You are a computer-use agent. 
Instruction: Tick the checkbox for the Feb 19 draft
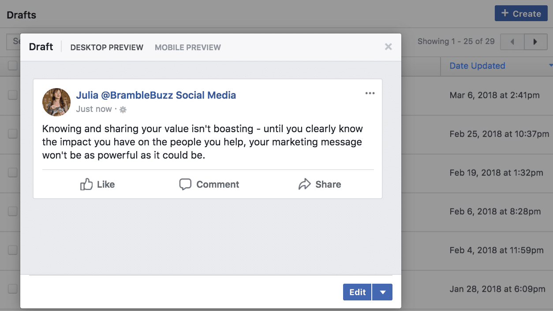click(x=12, y=172)
